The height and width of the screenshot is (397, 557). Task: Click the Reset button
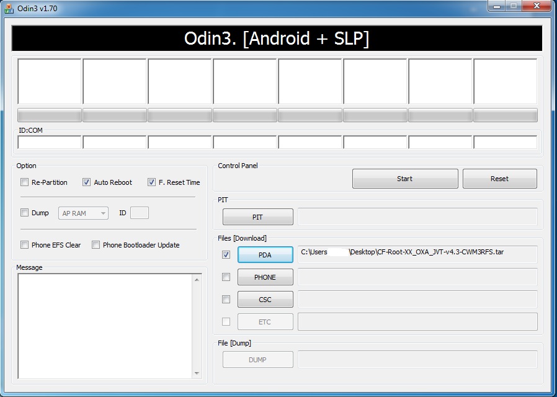(499, 179)
